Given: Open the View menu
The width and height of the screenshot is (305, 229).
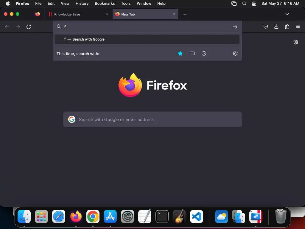Looking at the screenshot, I should (x=65, y=4).
